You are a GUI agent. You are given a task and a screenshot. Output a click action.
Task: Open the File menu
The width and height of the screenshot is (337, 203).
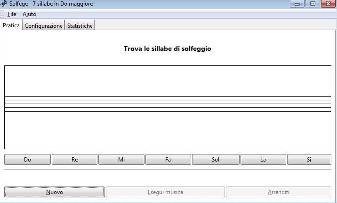(x=12, y=14)
